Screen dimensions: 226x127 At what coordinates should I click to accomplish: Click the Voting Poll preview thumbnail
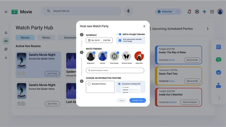(131, 89)
